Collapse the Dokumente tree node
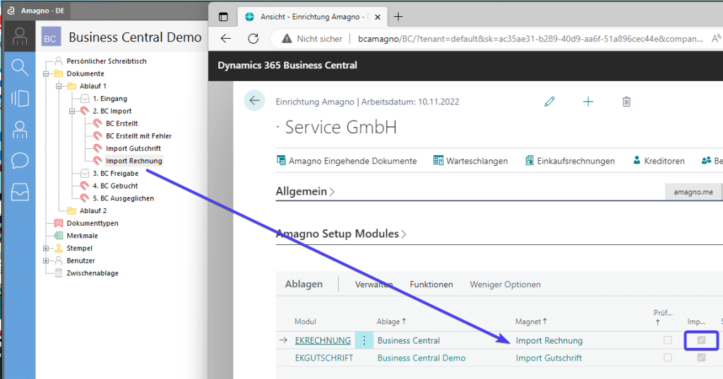 46,74
